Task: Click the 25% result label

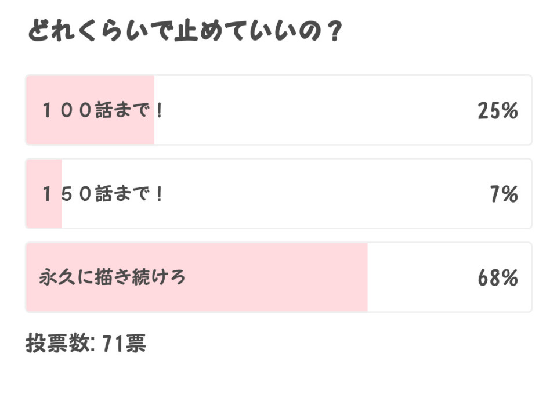Action: [x=498, y=110]
